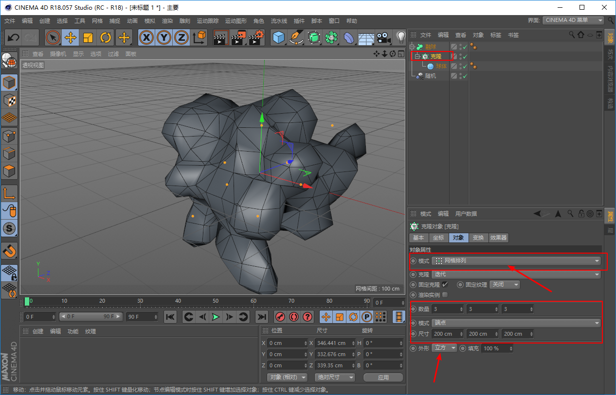
Task: Switch to the 效果器 tab
Action: pos(499,238)
